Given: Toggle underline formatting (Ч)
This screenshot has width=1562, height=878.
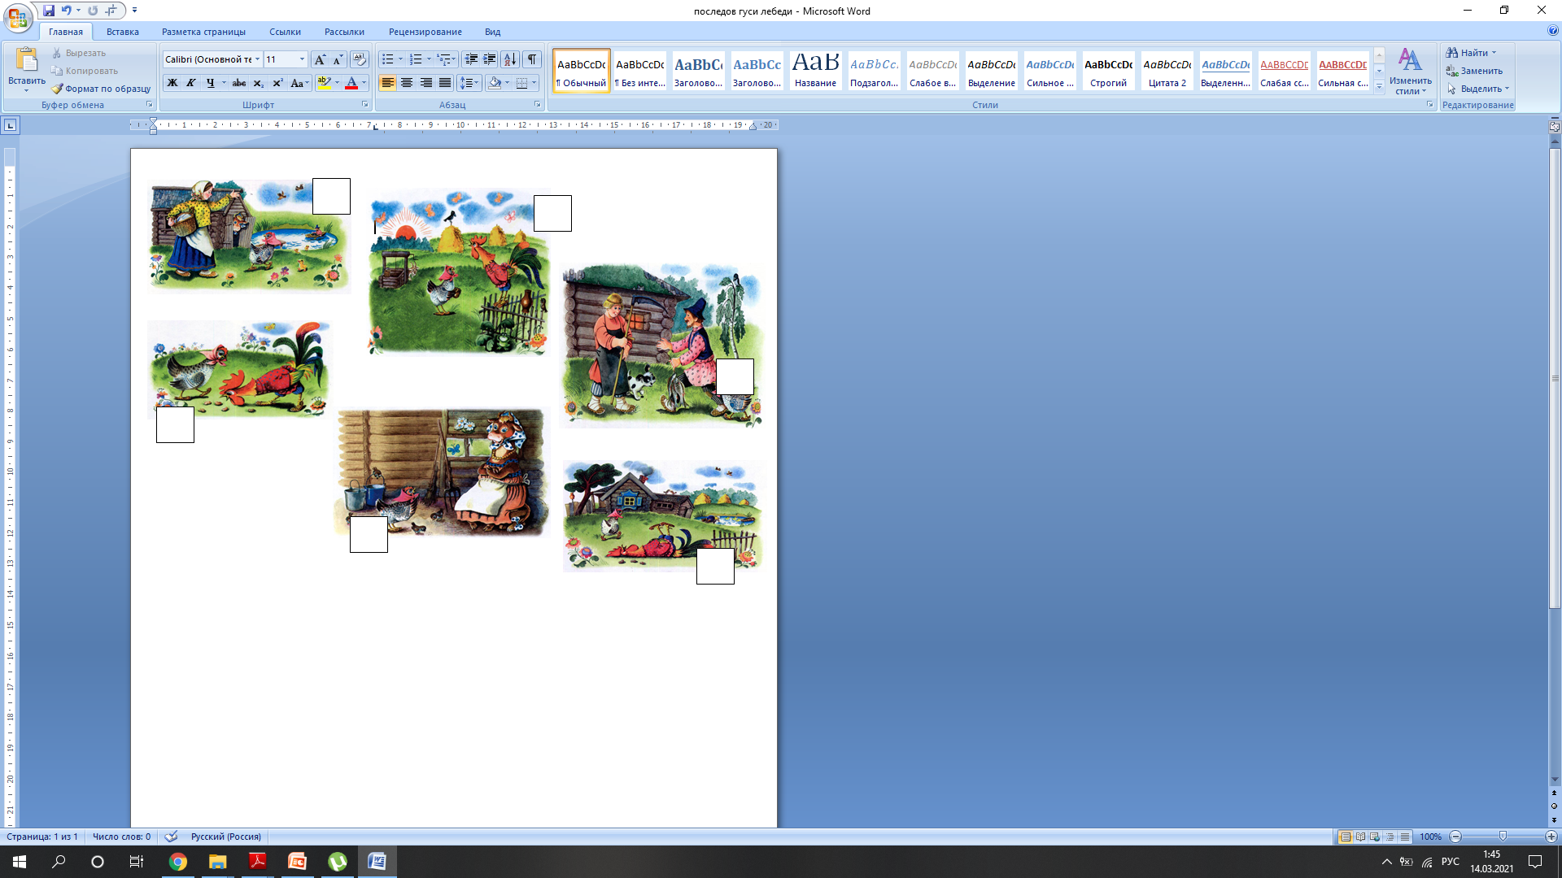Looking at the screenshot, I should [211, 83].
